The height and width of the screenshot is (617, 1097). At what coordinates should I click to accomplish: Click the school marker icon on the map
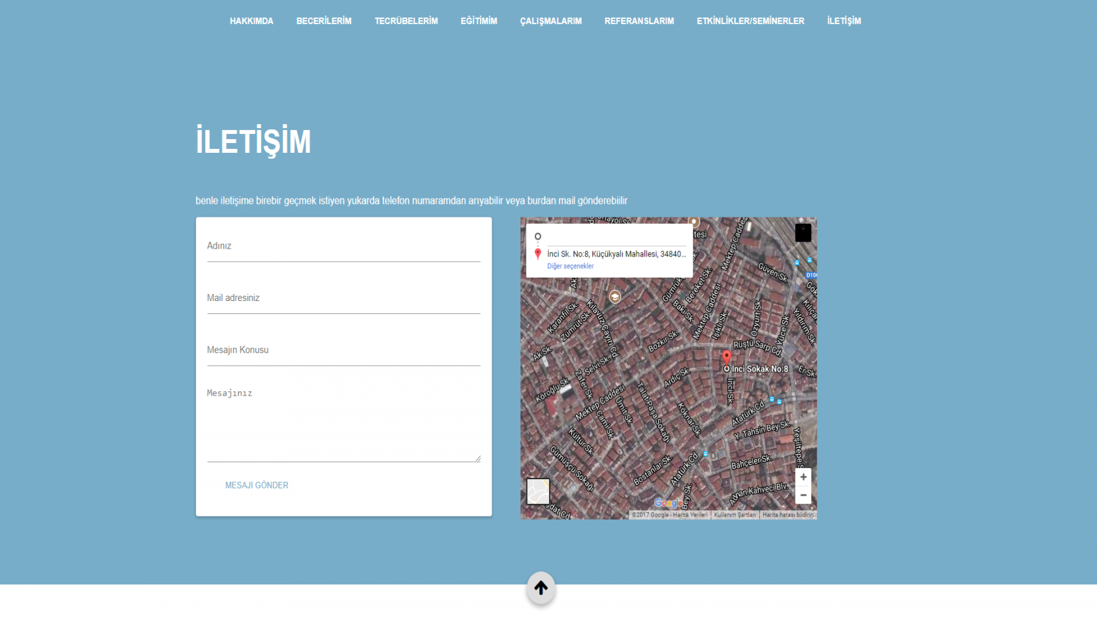click(x=614, y=297)
